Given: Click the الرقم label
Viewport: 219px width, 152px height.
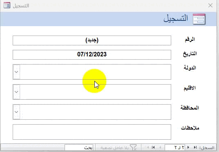Looking at the screenshot, I should (x=190, y=40).
